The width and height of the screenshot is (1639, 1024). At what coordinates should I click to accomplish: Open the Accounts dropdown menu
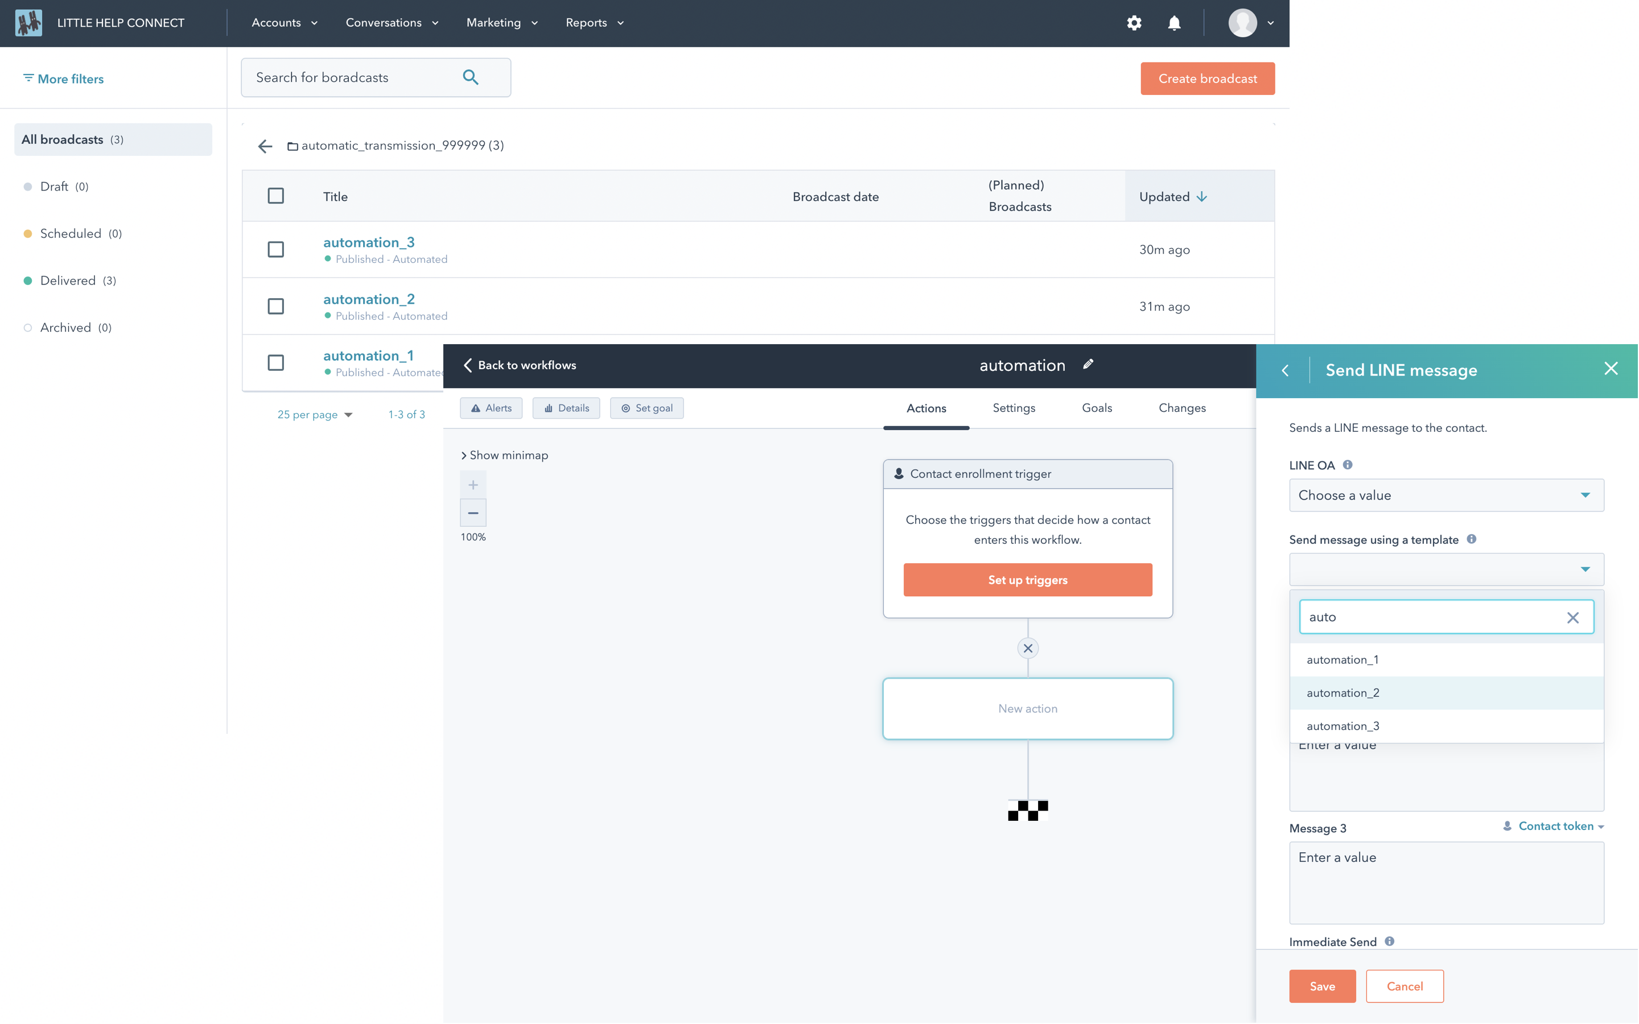click(285, 23)
